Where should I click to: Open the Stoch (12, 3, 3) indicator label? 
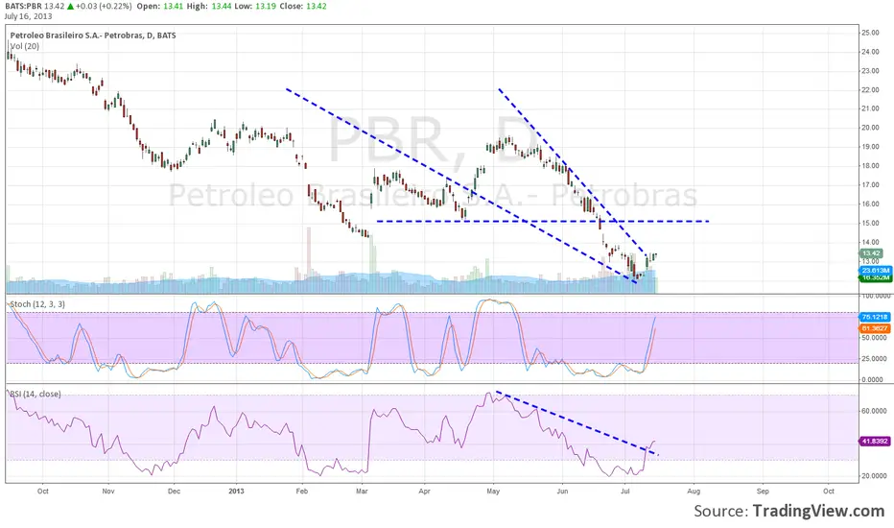[37, 304]
